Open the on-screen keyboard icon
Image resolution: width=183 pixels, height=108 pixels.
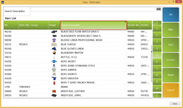click(x=159, y=9)
